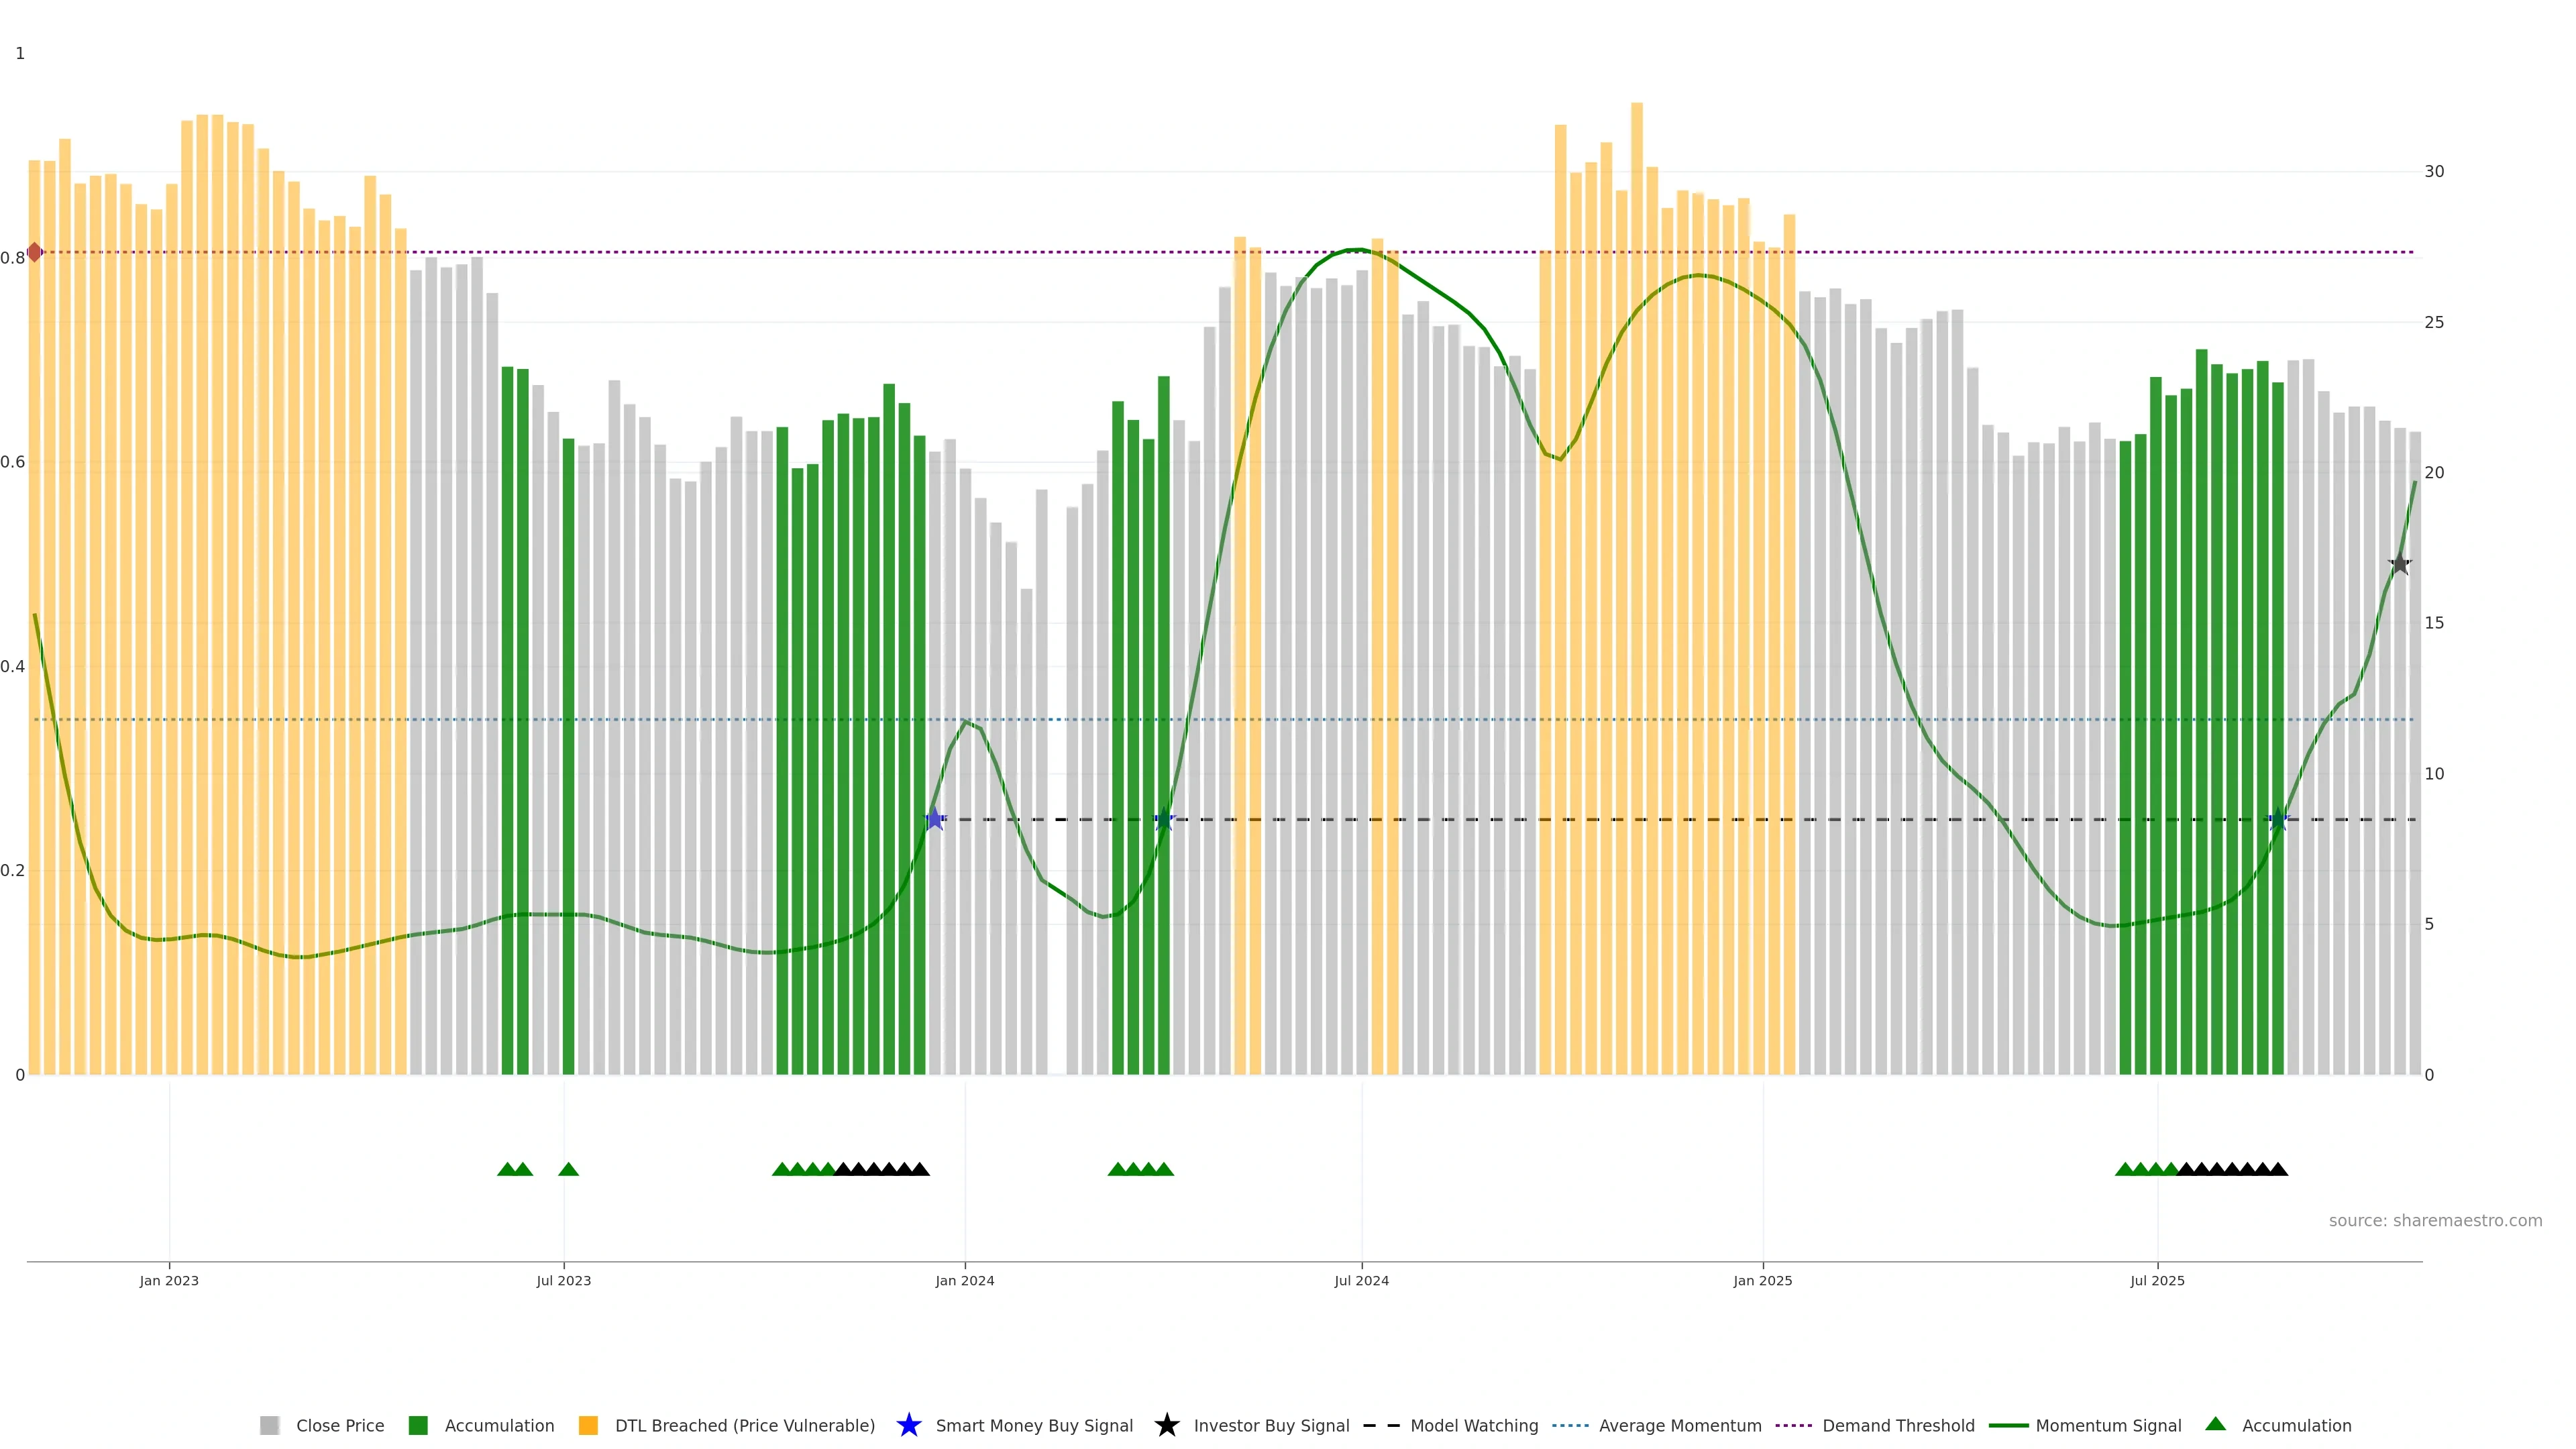The height and width of the screenshot is (1449, 2576).
Task: Click the green triangle Accumulation legend icon
Action: [x=2215, y=1424]
